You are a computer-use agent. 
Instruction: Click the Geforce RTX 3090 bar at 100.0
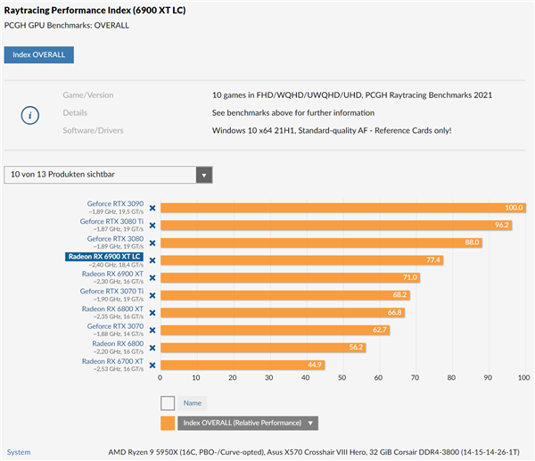(x=334, y=208)
